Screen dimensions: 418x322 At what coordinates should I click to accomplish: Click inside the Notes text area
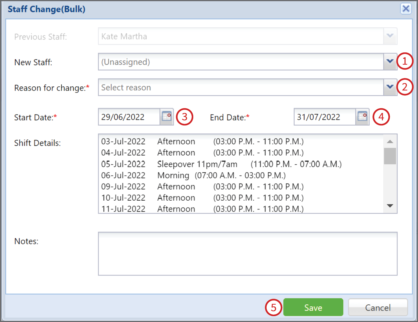pos(247,254)
